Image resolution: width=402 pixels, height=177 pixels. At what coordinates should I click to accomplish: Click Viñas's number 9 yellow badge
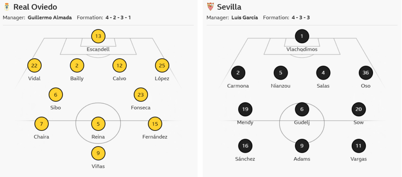pyautogui.click(x=98, y=154)
